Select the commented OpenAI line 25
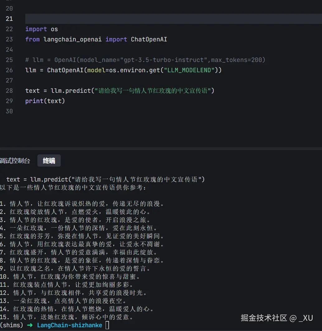322x331 pixels. click(x=145, y=60)
